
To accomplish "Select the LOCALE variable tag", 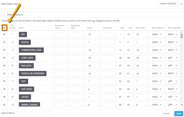I will pyautogui.click(x=25, y=97).
